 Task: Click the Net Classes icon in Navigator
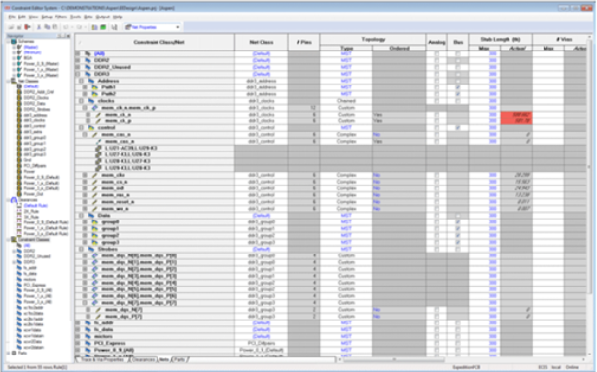tap(14, 81)
